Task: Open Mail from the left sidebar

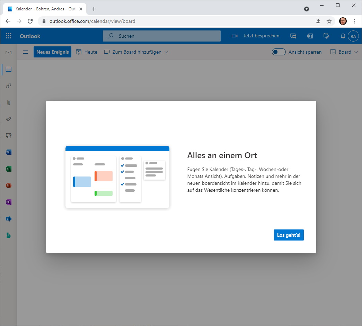Action: pos(9,53)
